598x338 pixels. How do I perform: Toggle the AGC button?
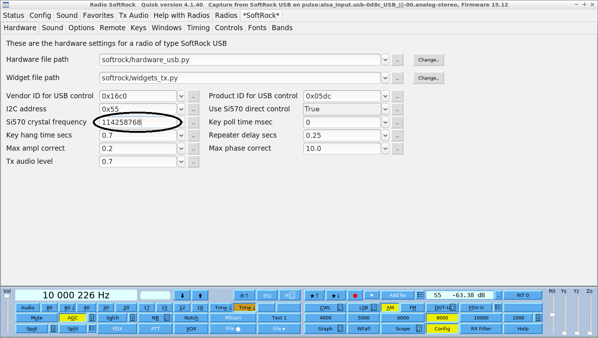[72, 318]
